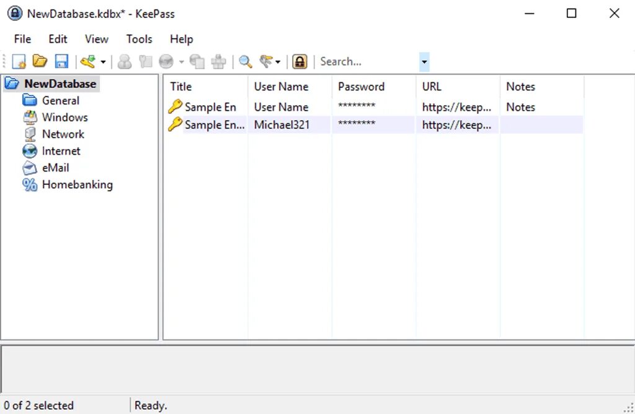The height and width of the screenshot is (414, 635).
Task: Click the Show Entries keys icon
Action: 266,61
